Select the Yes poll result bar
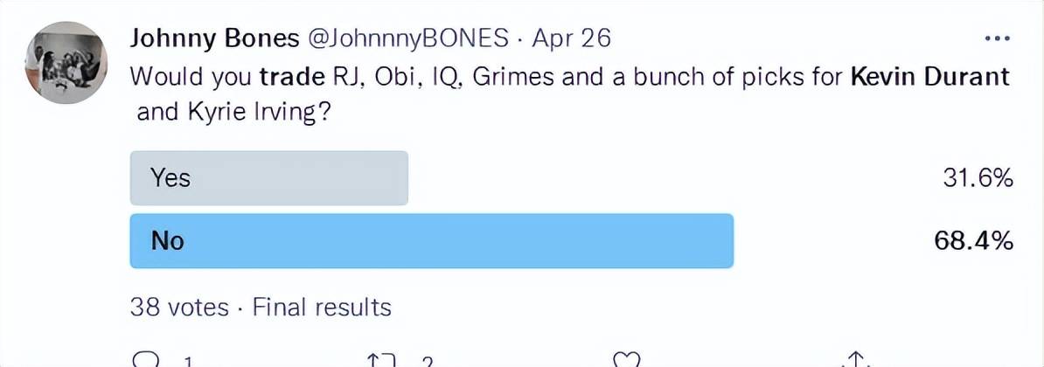The width and height of the screenshot is (1044, 367). point(269,178)
